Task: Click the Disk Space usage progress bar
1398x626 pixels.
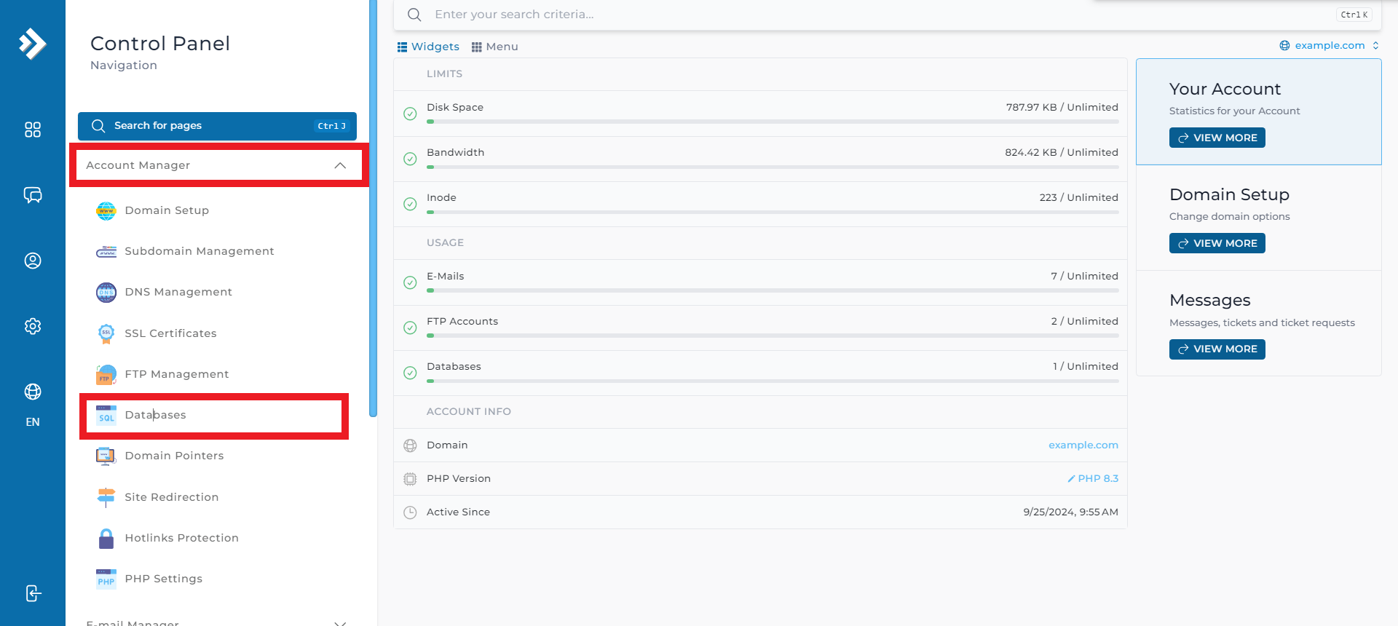Action: coord(773,122)
